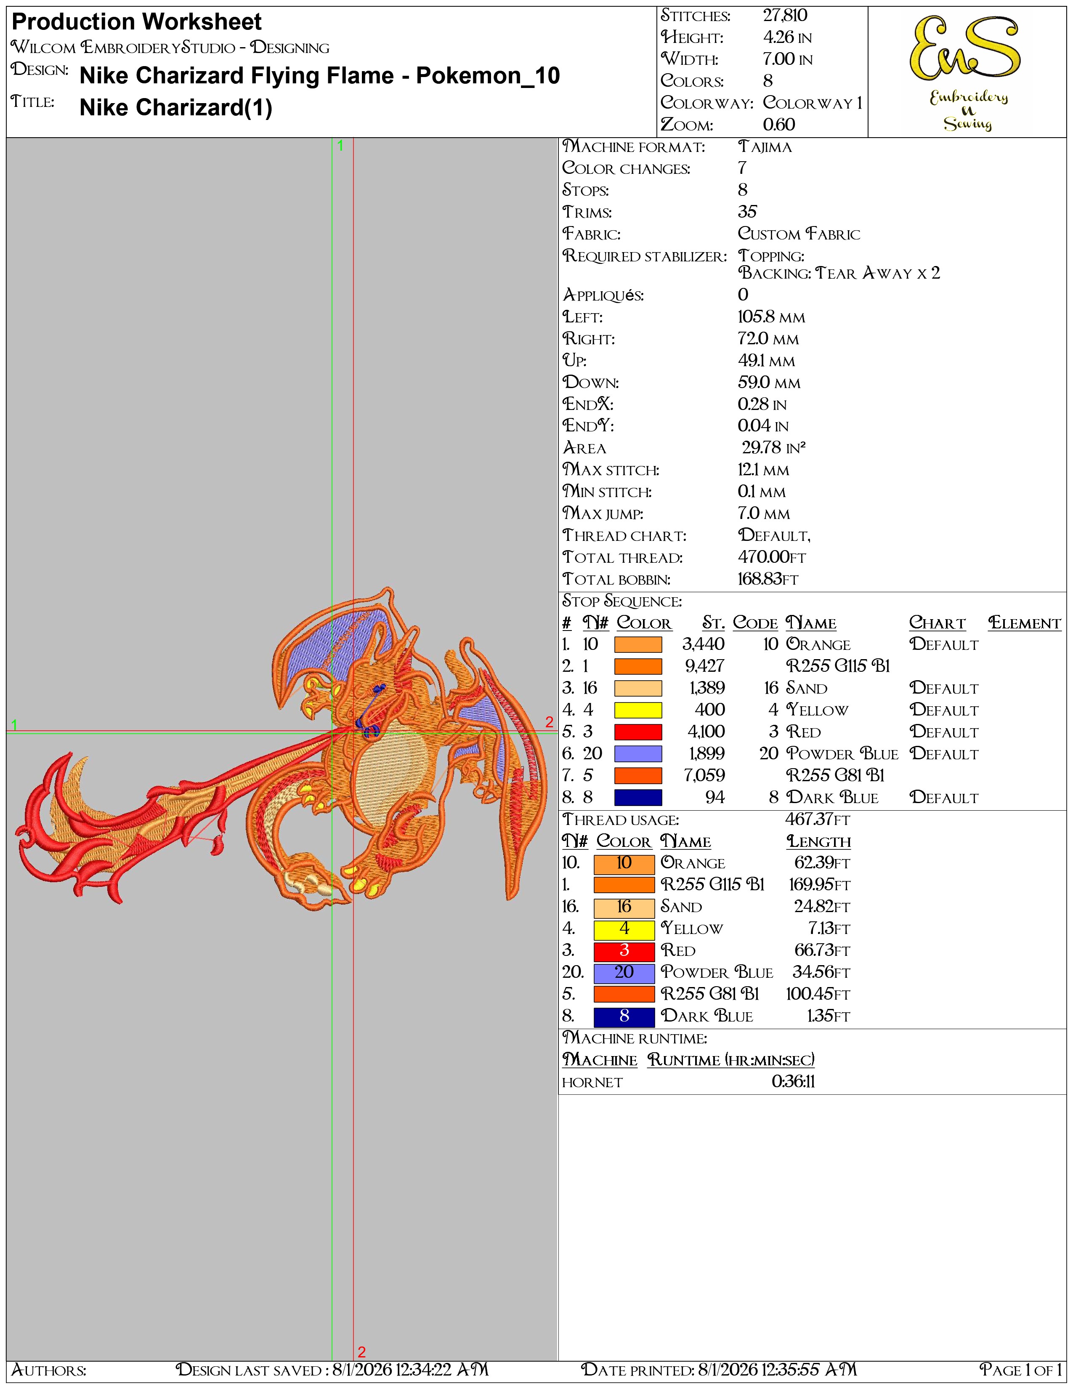
Task: Select the "Backing: Tear Away x 2" line
Action: click(839, 274)
